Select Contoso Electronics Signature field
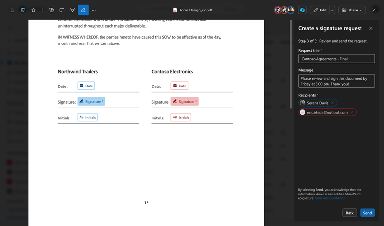 (x=185, y=101)
